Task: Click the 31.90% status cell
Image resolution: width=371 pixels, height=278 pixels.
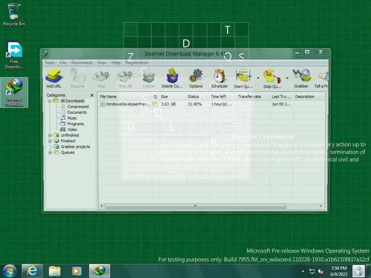Action: (195, 104)
